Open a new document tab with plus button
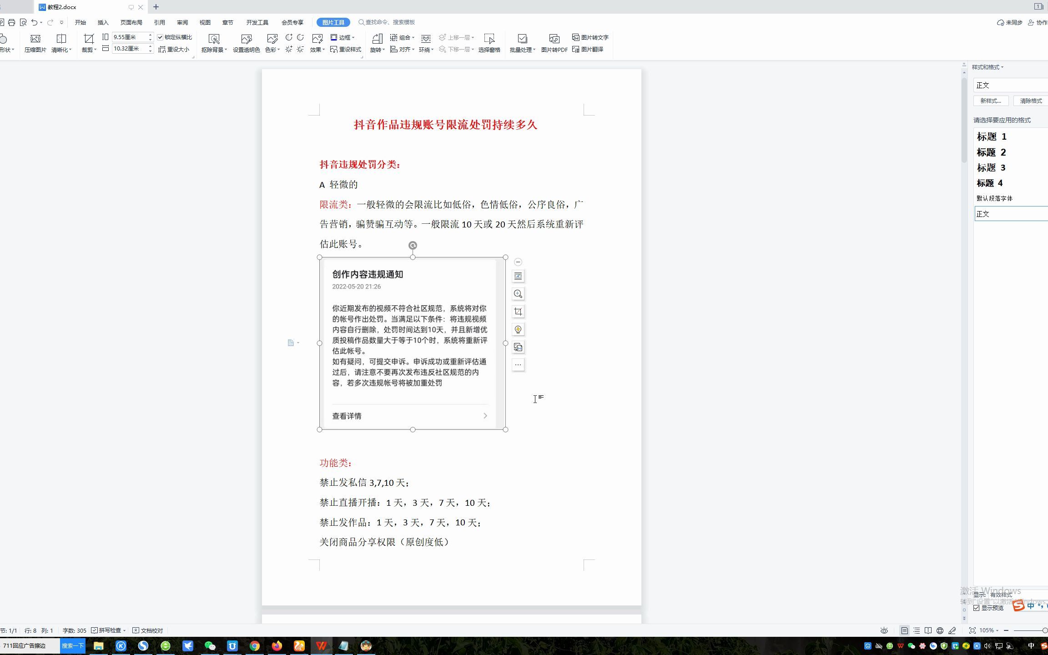 point(156,7)
